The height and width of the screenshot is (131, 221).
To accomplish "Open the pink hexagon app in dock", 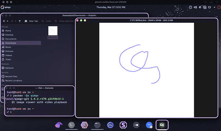I will [x=85, y=125].
